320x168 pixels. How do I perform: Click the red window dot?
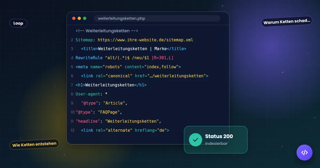click(x=74, y=18)
